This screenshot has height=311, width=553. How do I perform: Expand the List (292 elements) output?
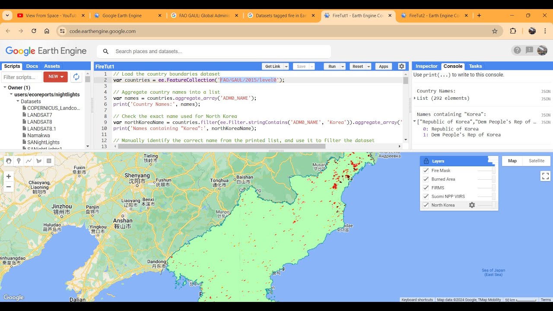pyautogui.click(x=415, y=98)
